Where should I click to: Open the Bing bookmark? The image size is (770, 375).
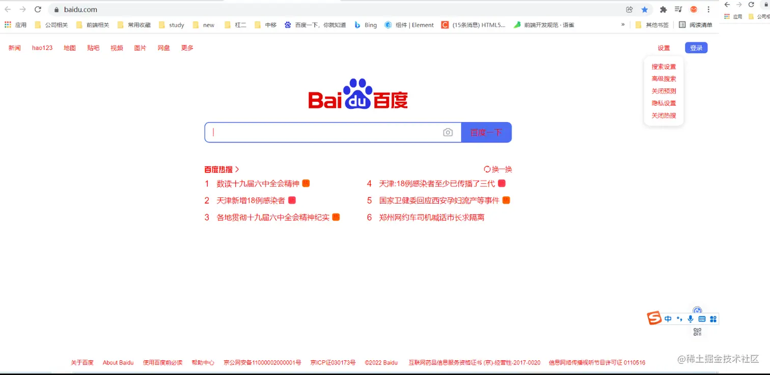tap(366, 24)
